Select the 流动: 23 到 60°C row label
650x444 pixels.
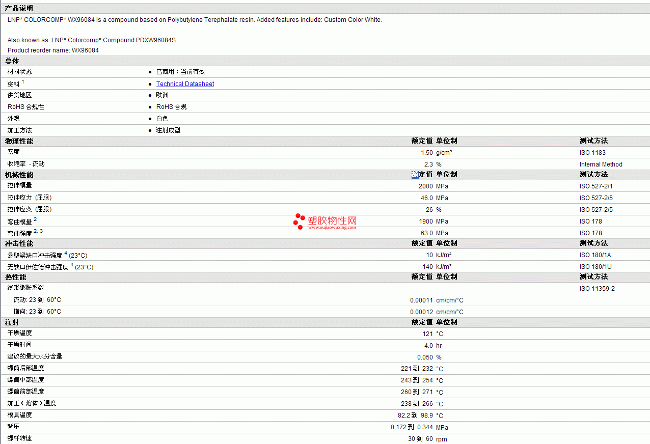coord(37,300)
